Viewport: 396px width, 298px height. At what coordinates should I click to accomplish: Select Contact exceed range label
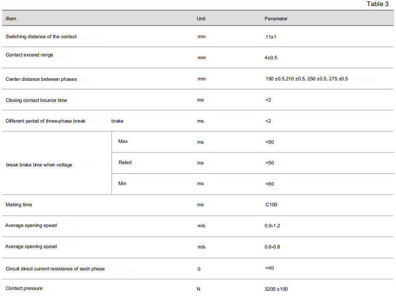tap(29, 55)
